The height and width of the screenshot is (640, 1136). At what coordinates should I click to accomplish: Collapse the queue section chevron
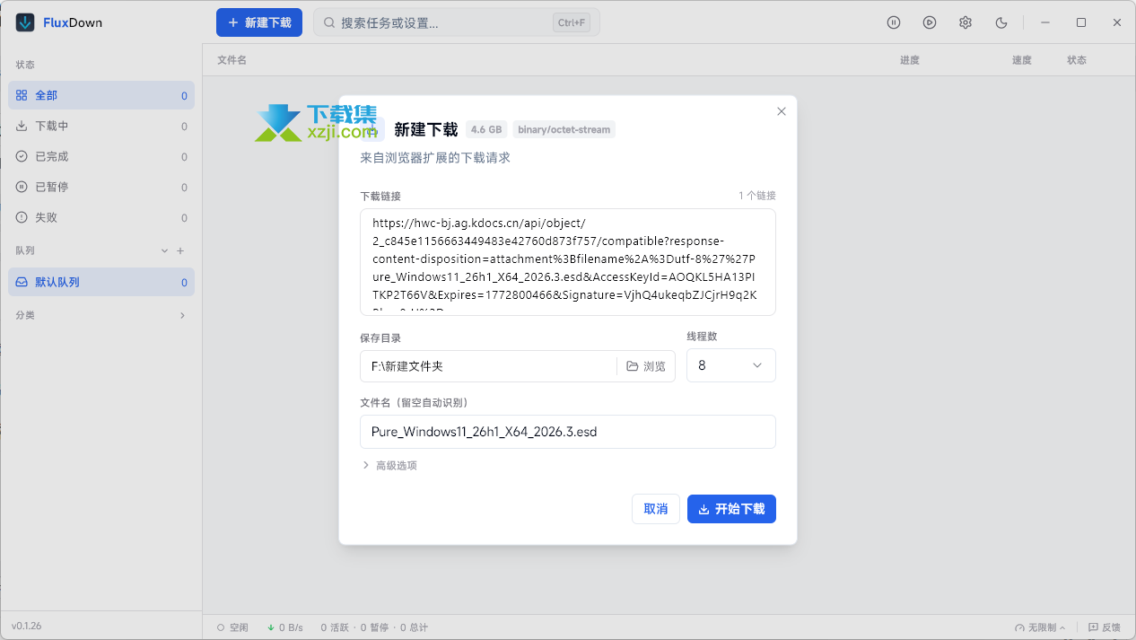pyautogui.click(x=164, y=251)
